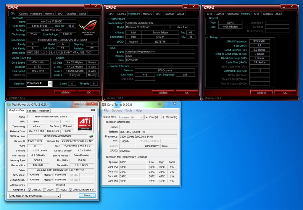Click the CPUID value 0x206A7
The height and width of the screenshot is (210, 303).
(x=148, y=151)
